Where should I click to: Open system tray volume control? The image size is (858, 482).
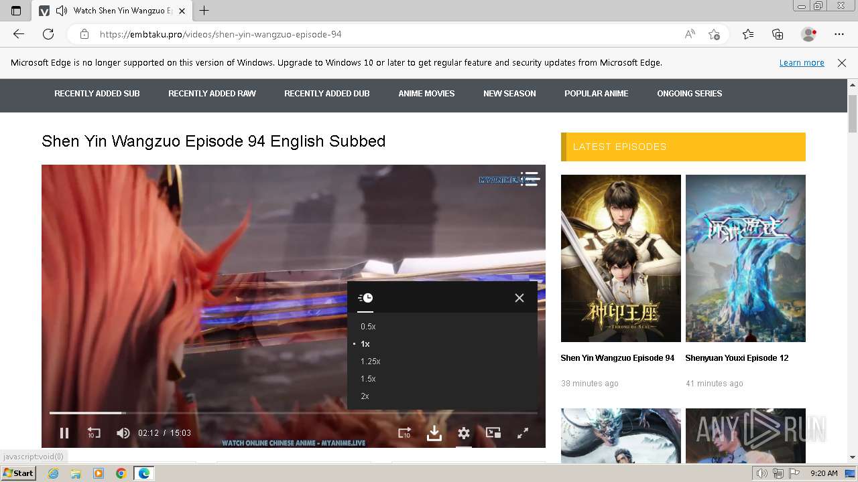click(762, 473)
